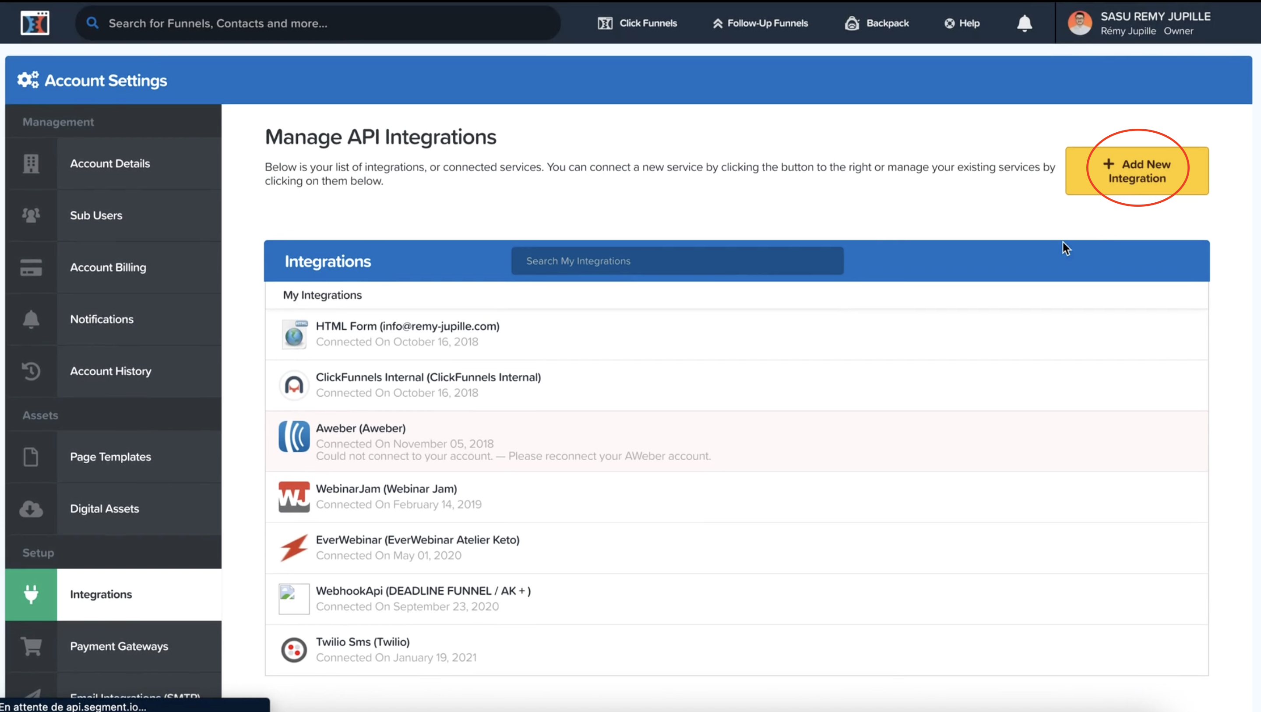The height and width of the screenshot is (712, 1261).
Task: Click the Account Details building icon
Action: click(x=31, y=164)
